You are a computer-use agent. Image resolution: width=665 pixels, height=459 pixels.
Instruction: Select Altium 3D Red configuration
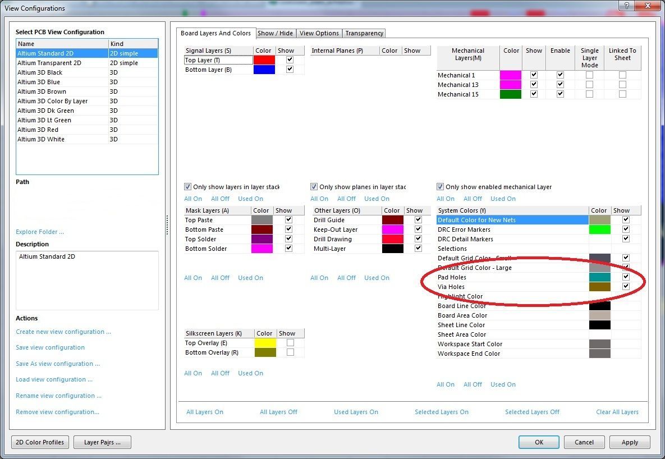[x=87, y=130]
